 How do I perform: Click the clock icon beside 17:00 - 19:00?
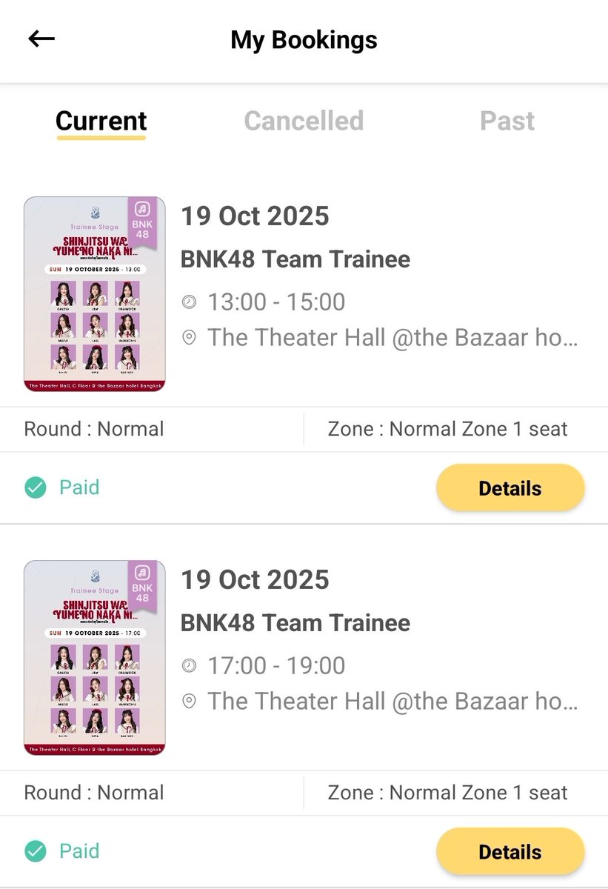[x=190, y=665]
